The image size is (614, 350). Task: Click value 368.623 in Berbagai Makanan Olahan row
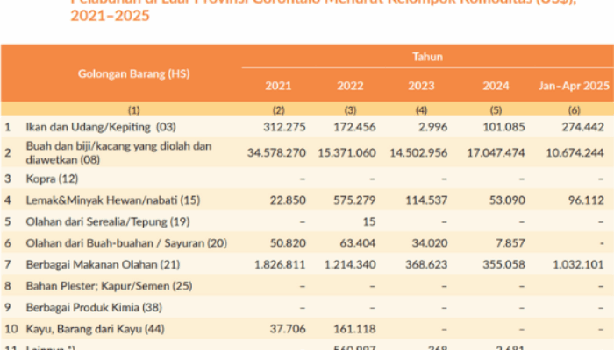click(426, 265)
